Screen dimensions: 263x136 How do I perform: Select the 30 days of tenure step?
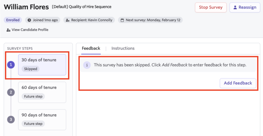coord(42,65)
